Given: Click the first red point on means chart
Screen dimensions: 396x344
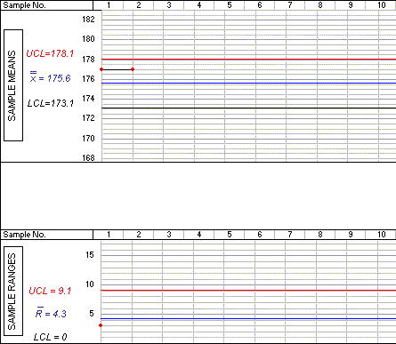Looking at the screenshot, I should point(101,69).
